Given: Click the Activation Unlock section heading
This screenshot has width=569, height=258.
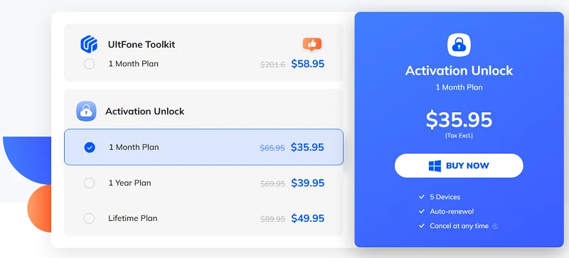Looking at the screenshot, I should click(145, 111).
